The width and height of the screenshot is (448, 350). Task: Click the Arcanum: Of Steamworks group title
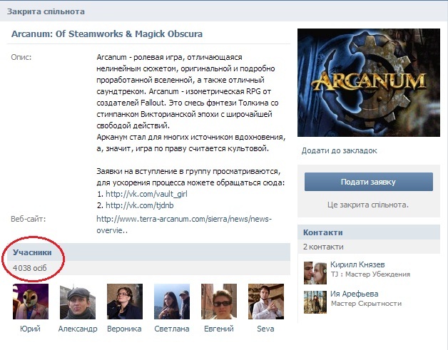tap(107, 34)
